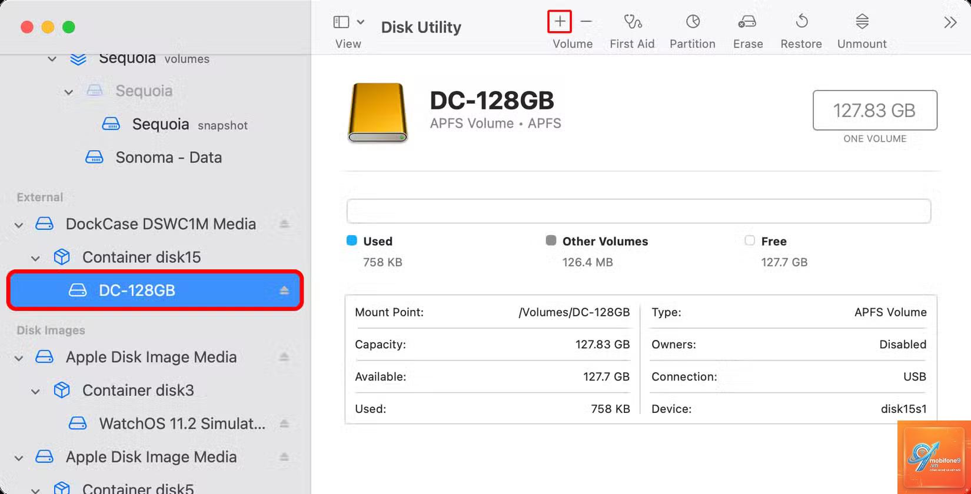Click the disk usage bar

tap(639, 211)
